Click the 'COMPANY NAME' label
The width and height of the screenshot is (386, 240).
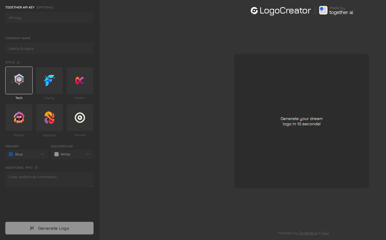[18, 38]
